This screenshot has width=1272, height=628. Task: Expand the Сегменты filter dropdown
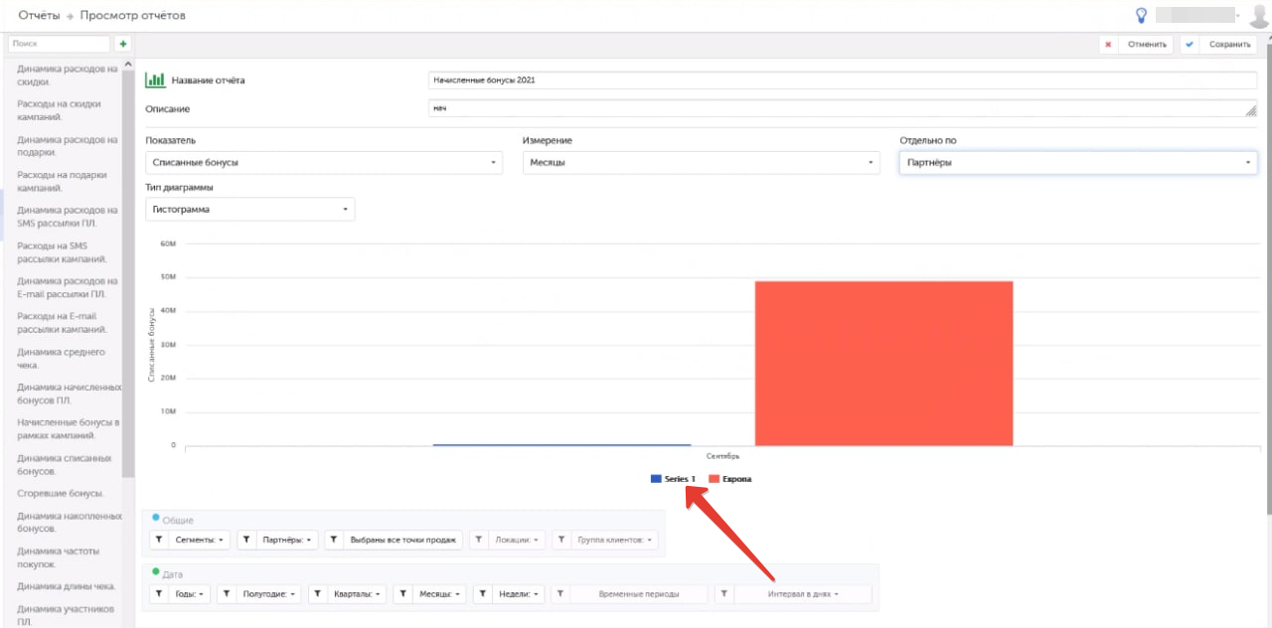click(199, 540)
